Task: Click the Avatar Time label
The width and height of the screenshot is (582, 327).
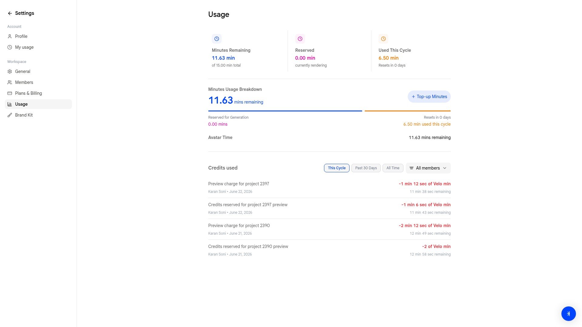Action: [220, 137]
